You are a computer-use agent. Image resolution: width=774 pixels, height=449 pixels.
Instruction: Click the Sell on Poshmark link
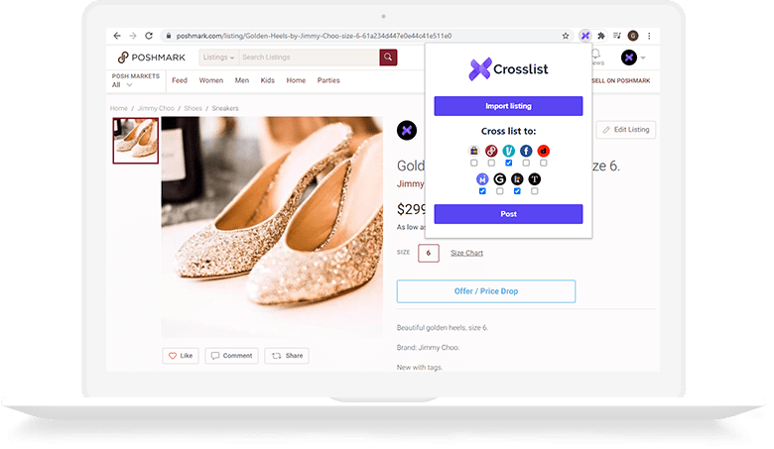point(621,81)
